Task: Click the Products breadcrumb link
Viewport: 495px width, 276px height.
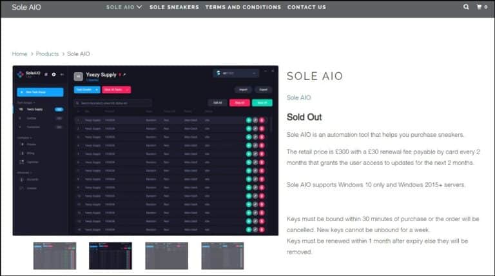Action: click(x=47, y=54)
